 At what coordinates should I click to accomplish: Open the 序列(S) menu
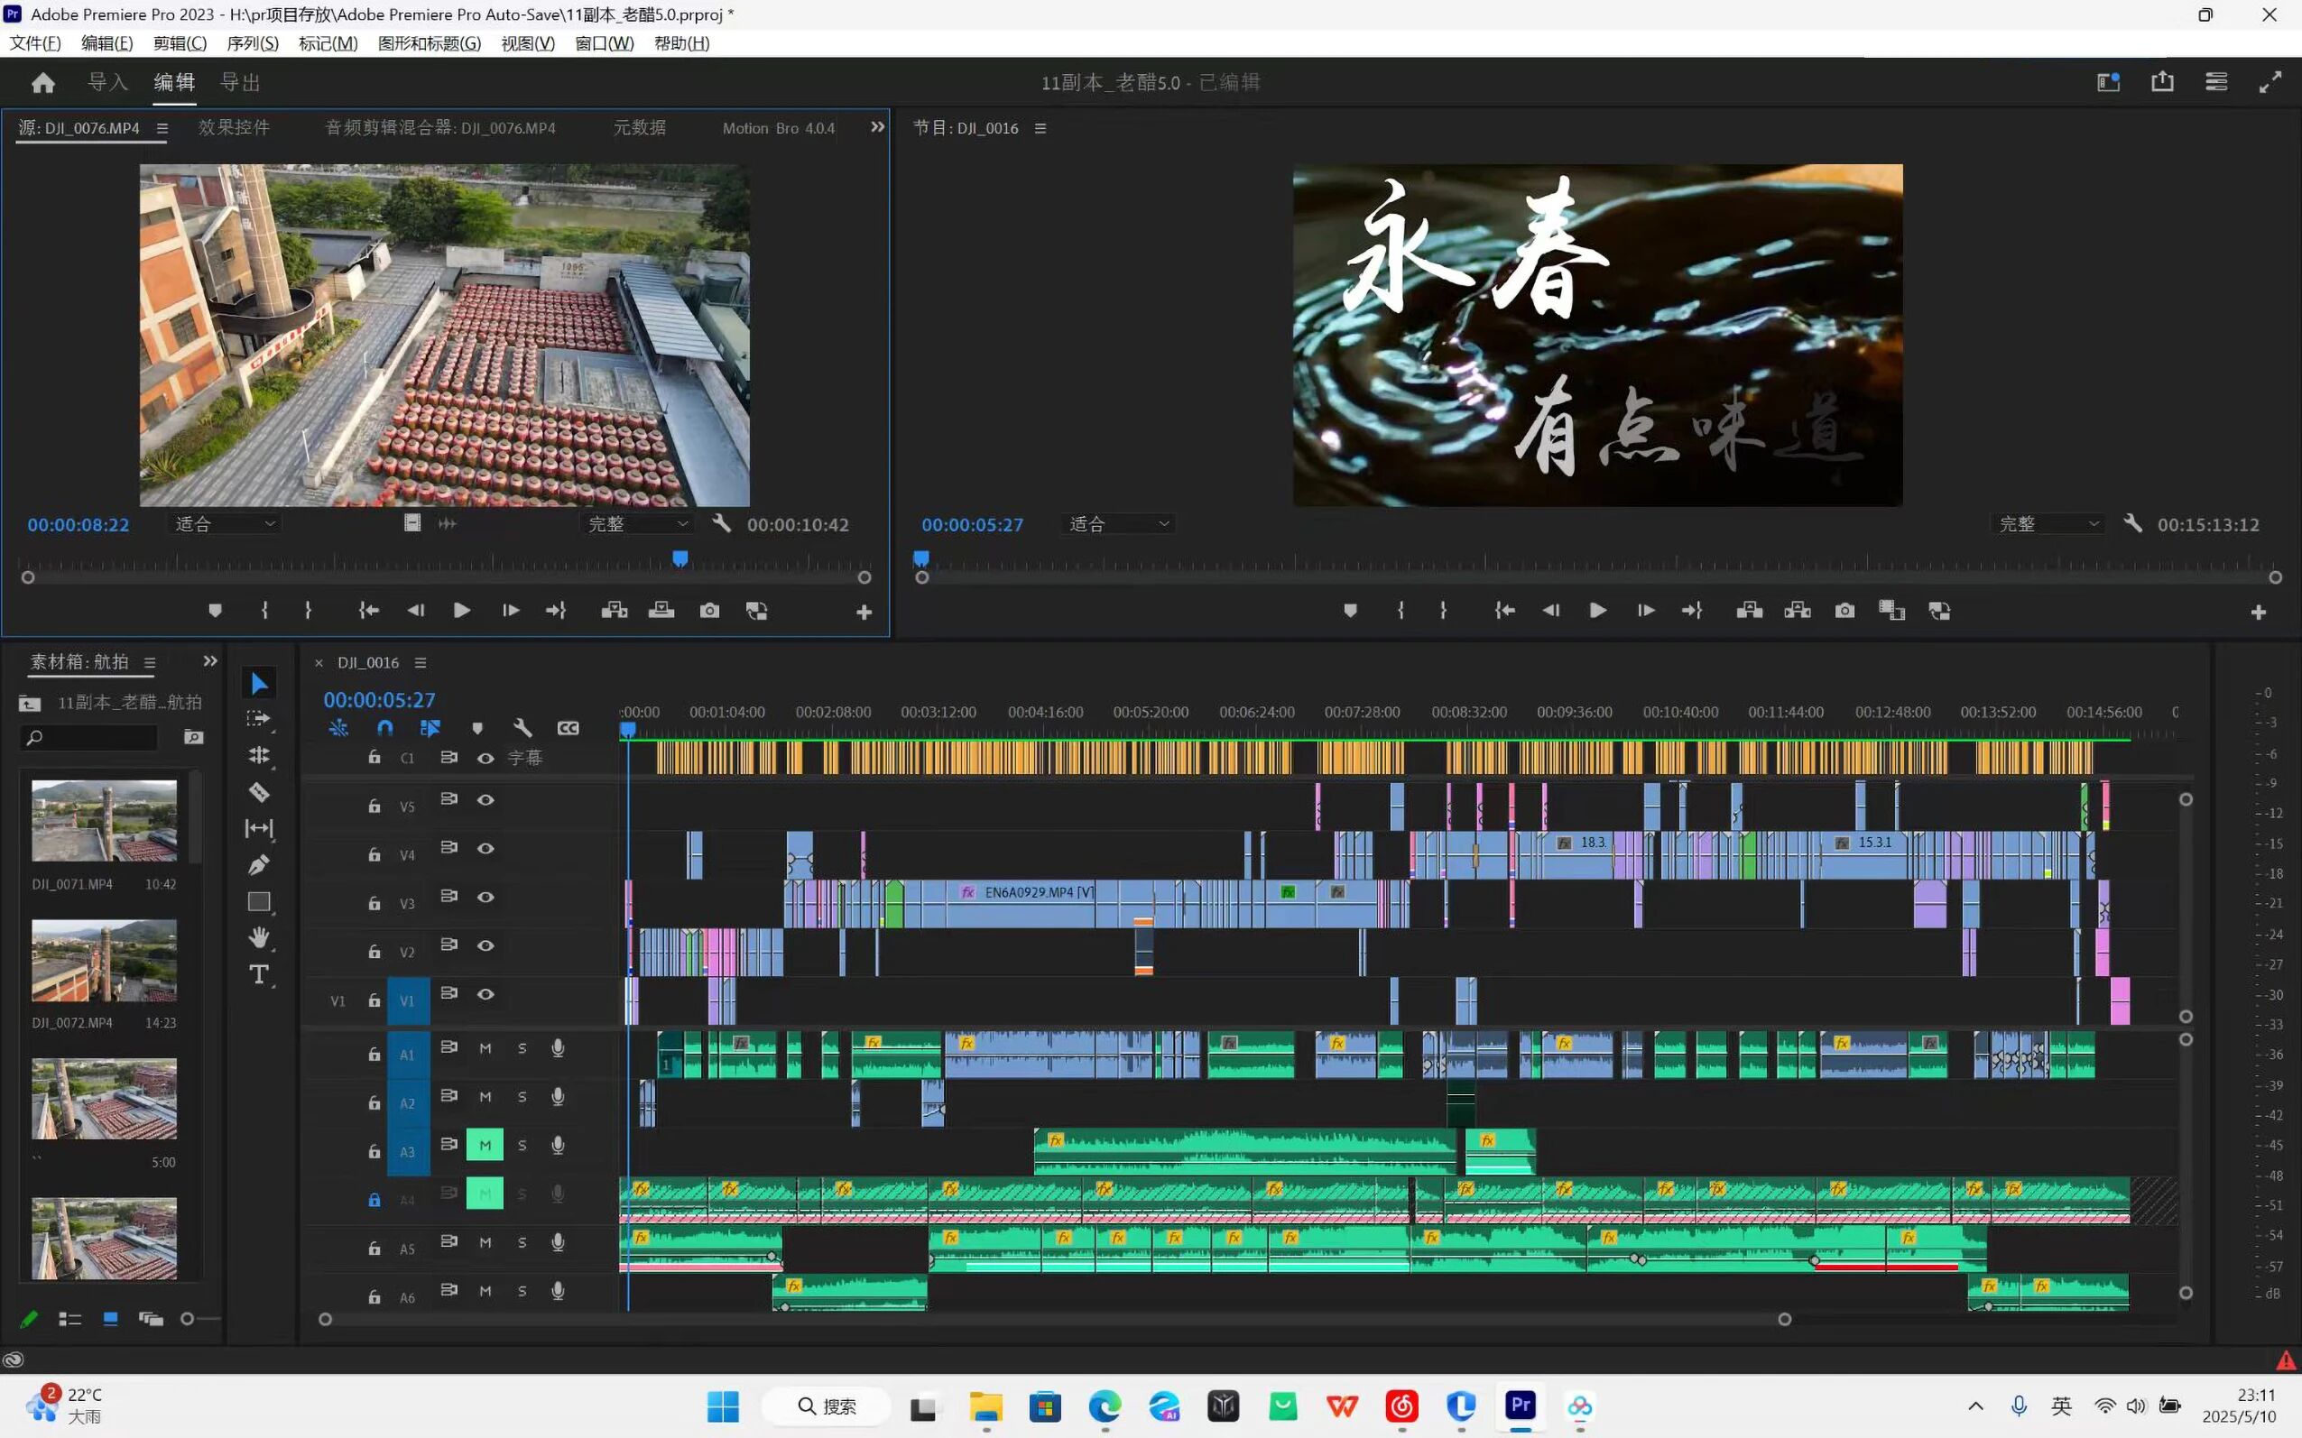(x=252, y=42)
